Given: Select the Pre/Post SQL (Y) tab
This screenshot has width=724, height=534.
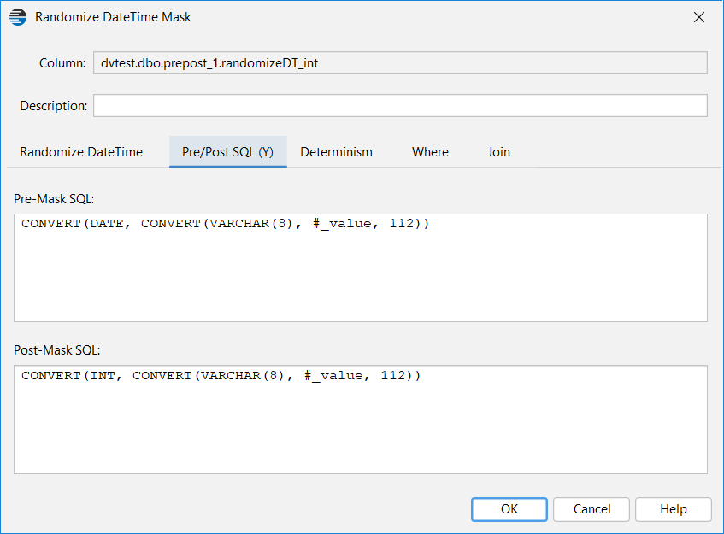Looking at the screenshot, I should tap(227, 152).
